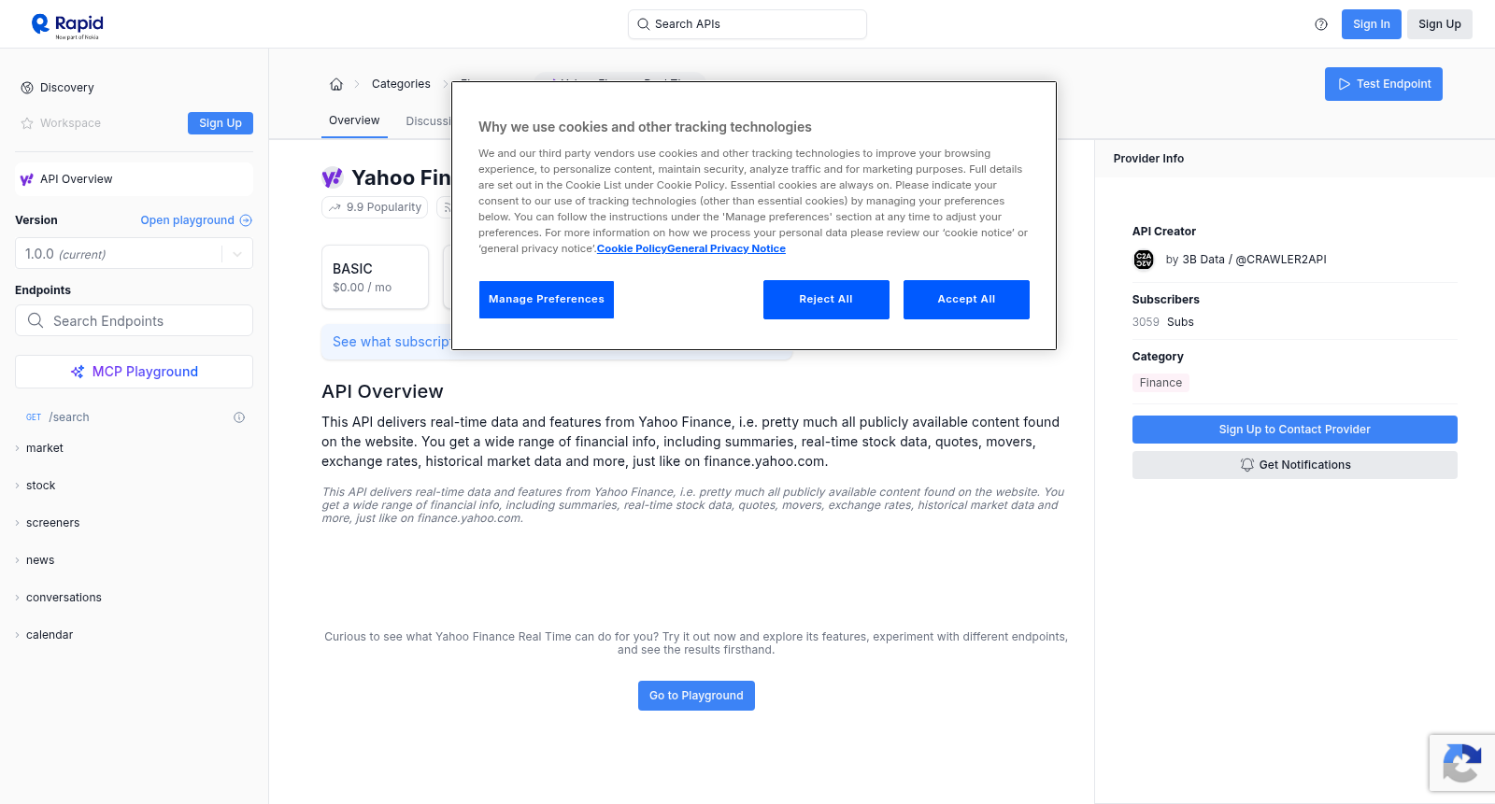
Task: Click the Yahoo Finance logo beside the title
Action: 333,177
